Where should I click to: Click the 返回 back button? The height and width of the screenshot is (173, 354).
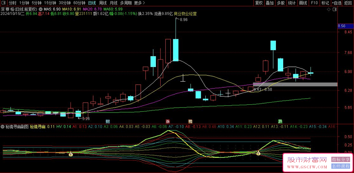pyautogui.click(x=348, y=3)
